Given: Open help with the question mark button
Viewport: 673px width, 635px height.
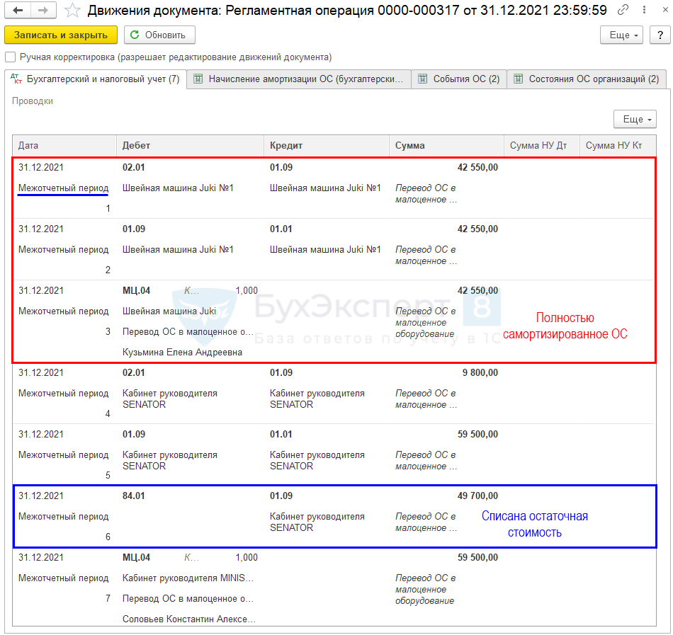Looking at the screenshot, I should (657, 35).
